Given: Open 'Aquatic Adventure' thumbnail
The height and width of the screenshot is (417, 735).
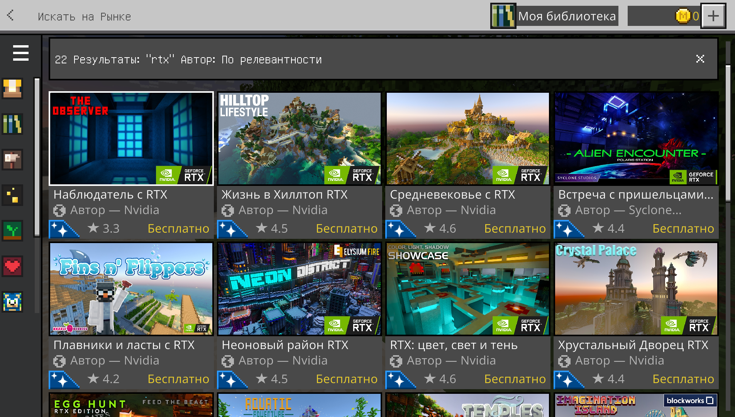Looking at the screenshot, I should coord(300,405).
